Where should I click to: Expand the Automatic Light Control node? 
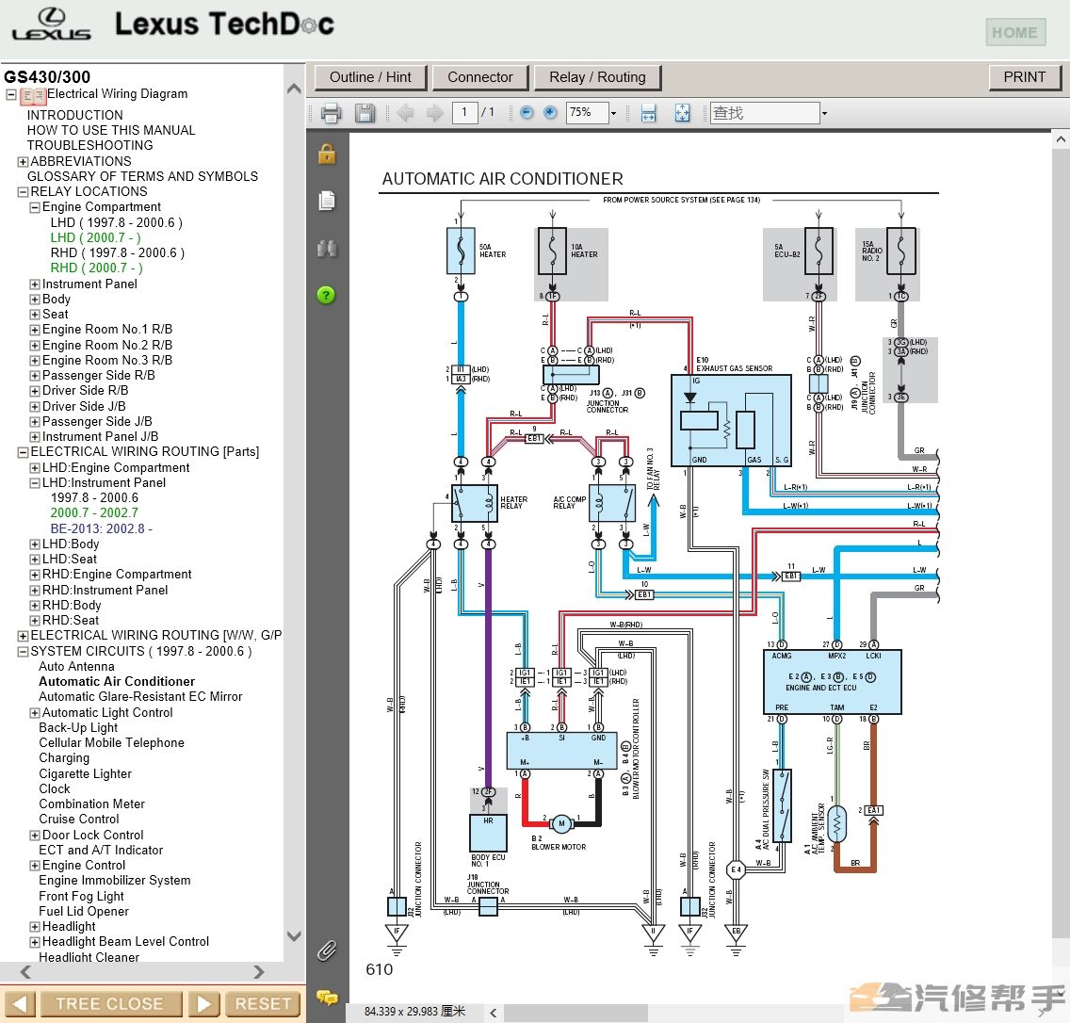[x=35, y=713]
